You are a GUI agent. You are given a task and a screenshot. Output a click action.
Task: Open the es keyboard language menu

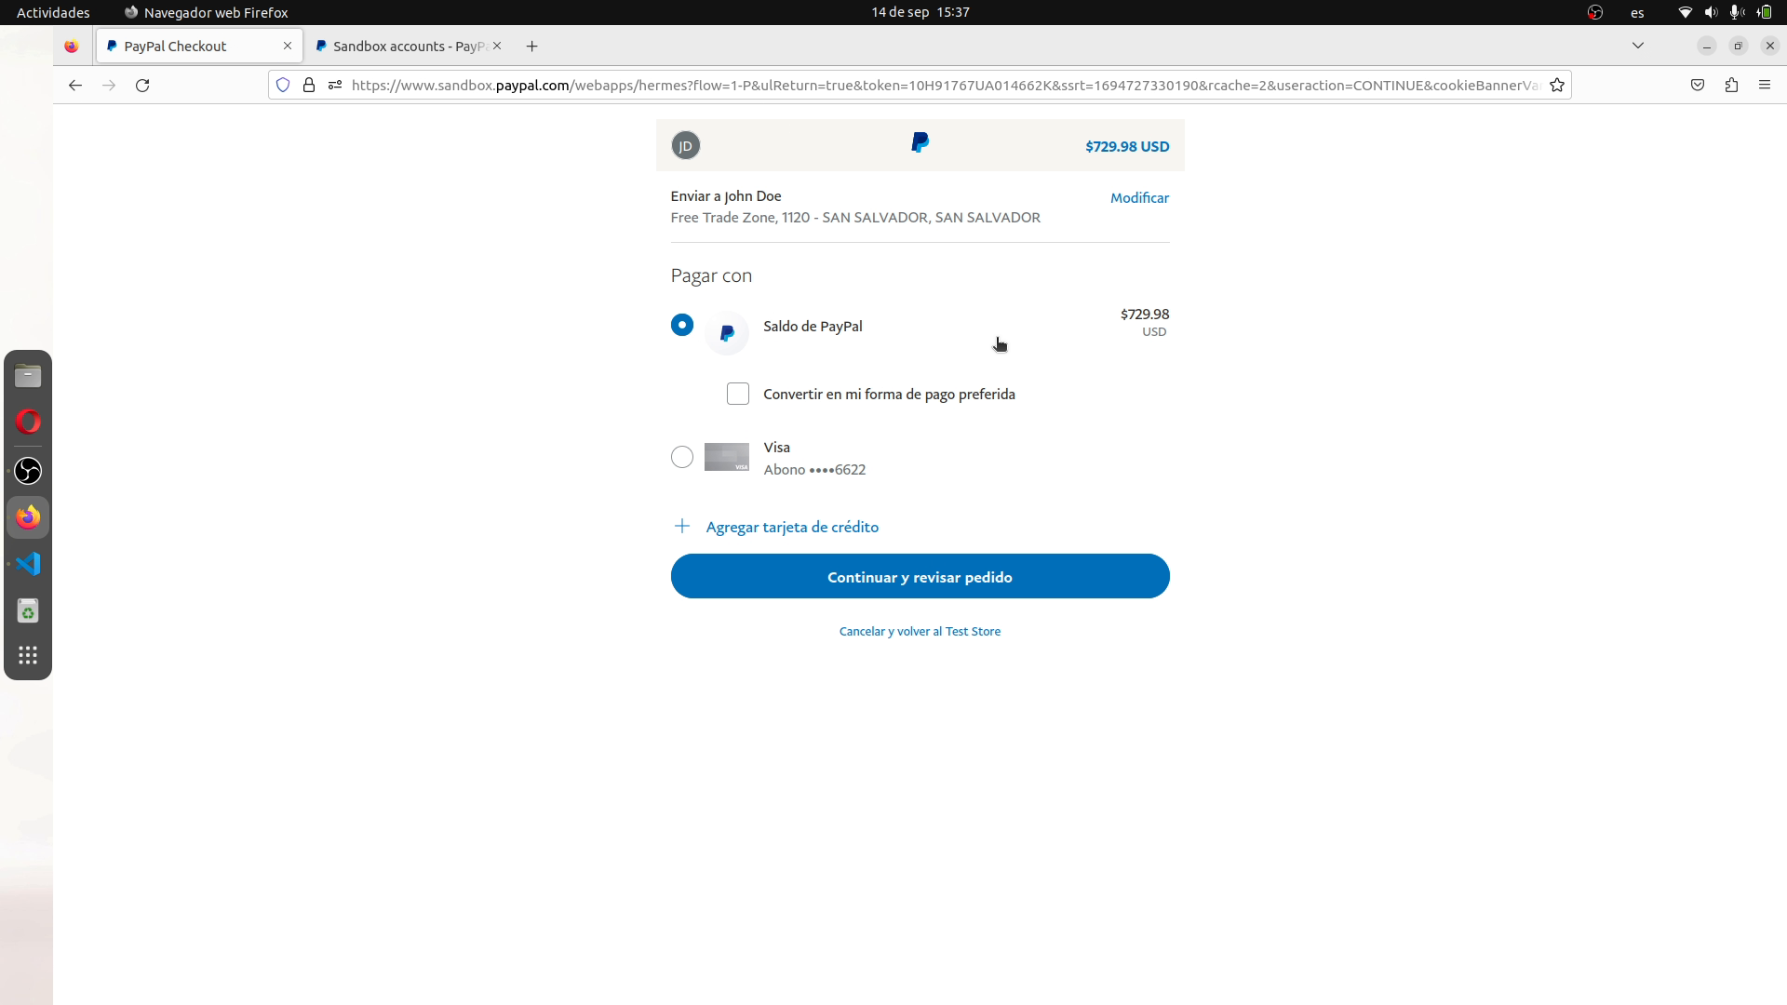(1637, 12)
